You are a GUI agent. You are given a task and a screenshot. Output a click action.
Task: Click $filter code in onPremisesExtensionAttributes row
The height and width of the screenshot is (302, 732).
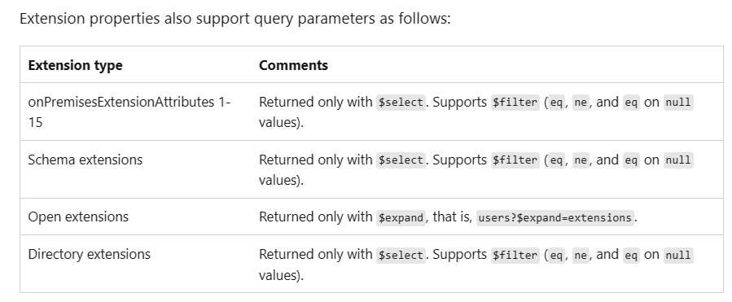515,103
